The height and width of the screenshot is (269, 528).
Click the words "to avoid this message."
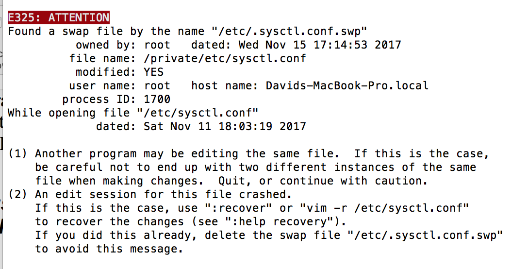pyautogui.click(x=109, y=249)
